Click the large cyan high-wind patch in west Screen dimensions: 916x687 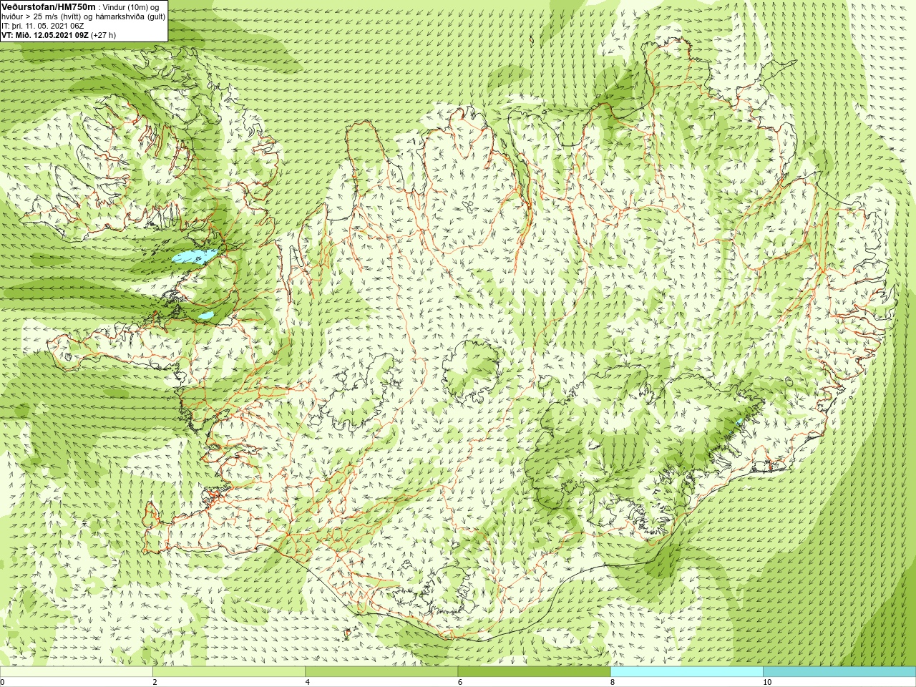click(195, 256)
